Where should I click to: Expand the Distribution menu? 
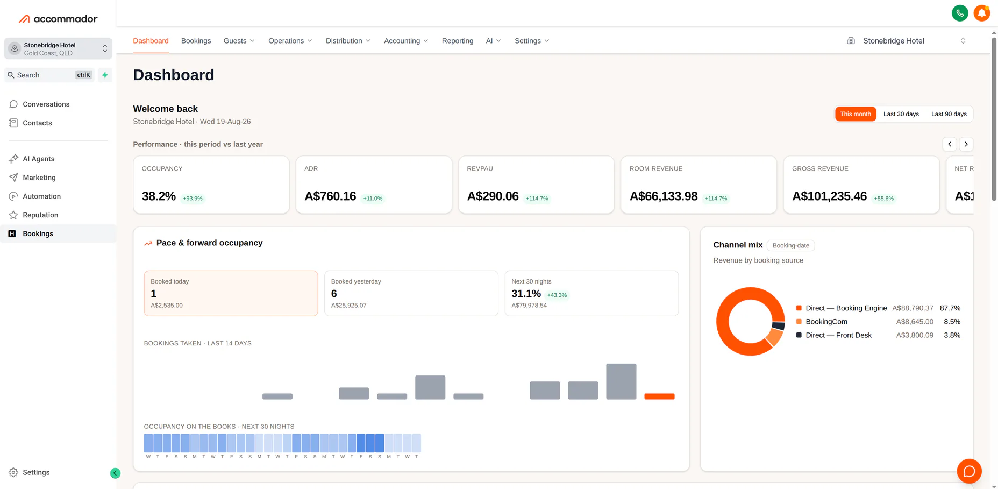coord(348,41)
